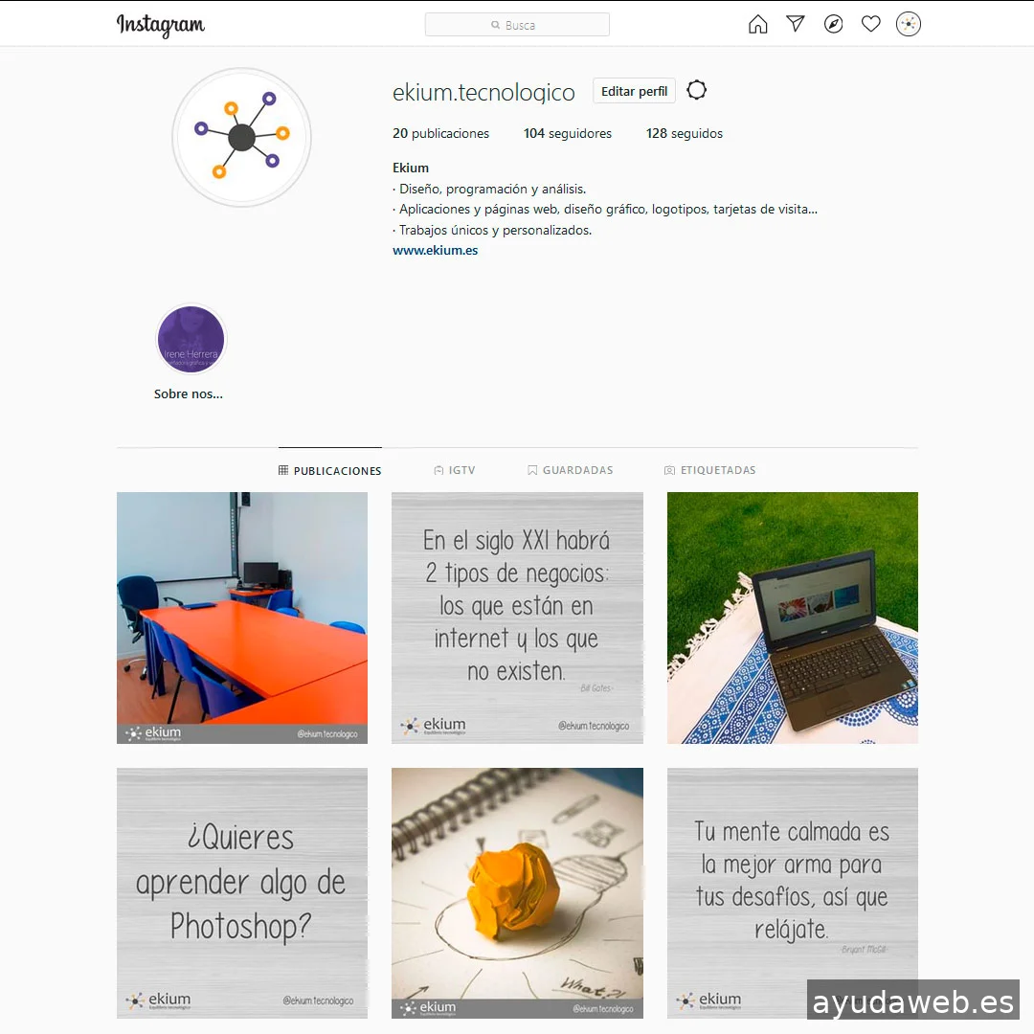Switch to the IGTV tab
1034x1034 pixels.
(455, 470)
